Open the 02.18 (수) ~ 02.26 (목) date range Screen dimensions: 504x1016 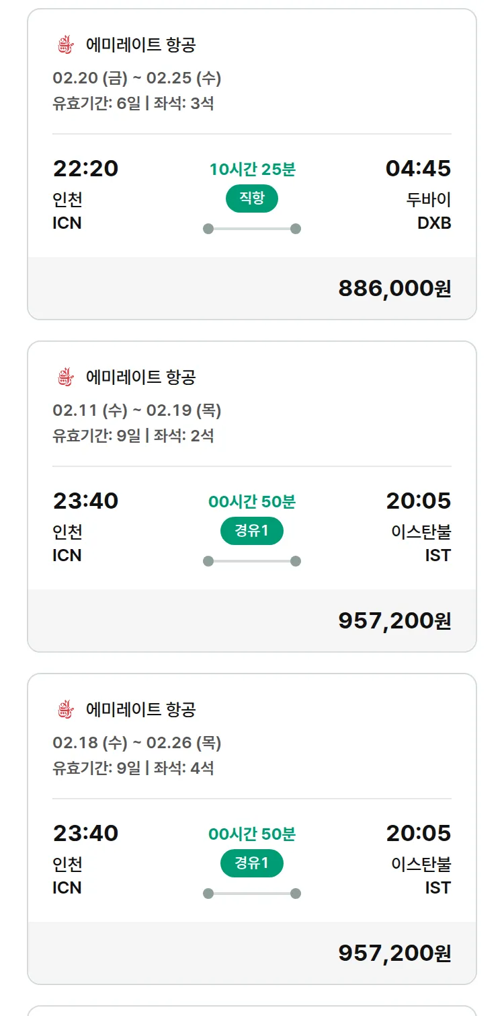coord(137,743)
